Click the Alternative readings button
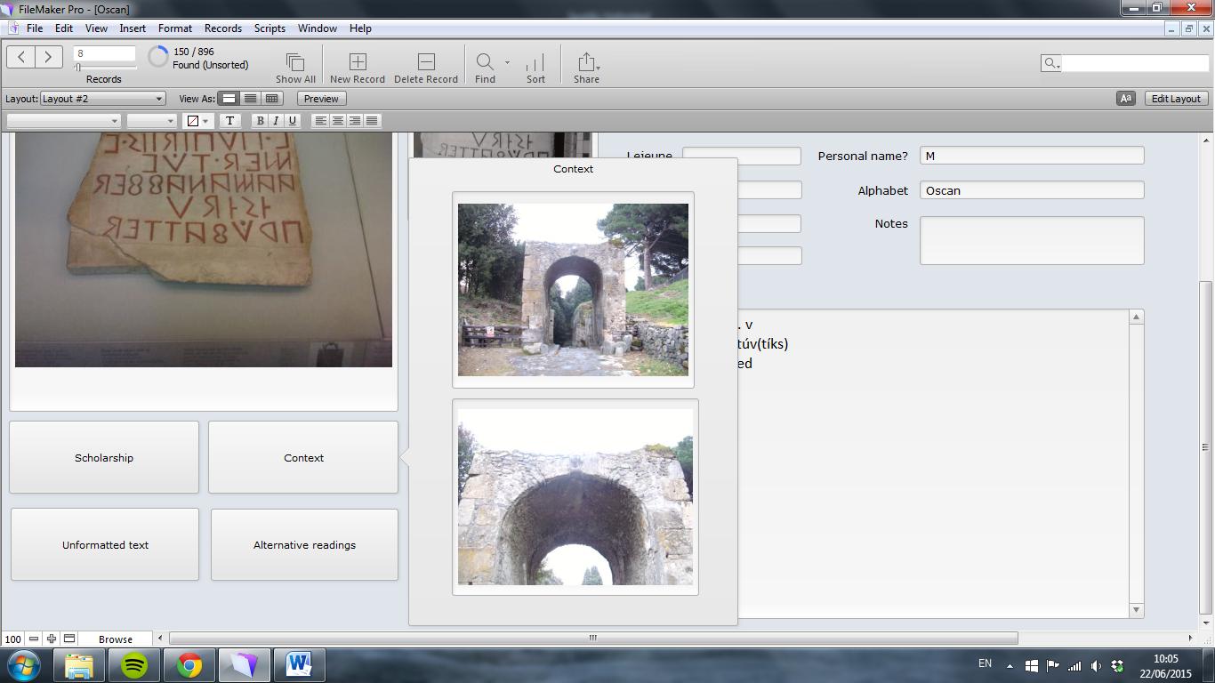Screen dimensions: 1215x683 pyautogui.click(x=304, y=545)
